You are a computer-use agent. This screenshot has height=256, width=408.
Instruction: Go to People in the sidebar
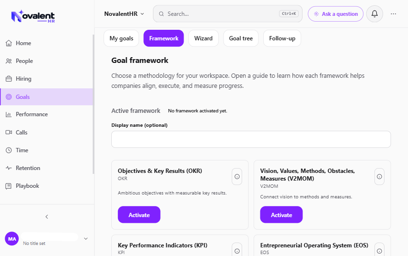[47, 61]
